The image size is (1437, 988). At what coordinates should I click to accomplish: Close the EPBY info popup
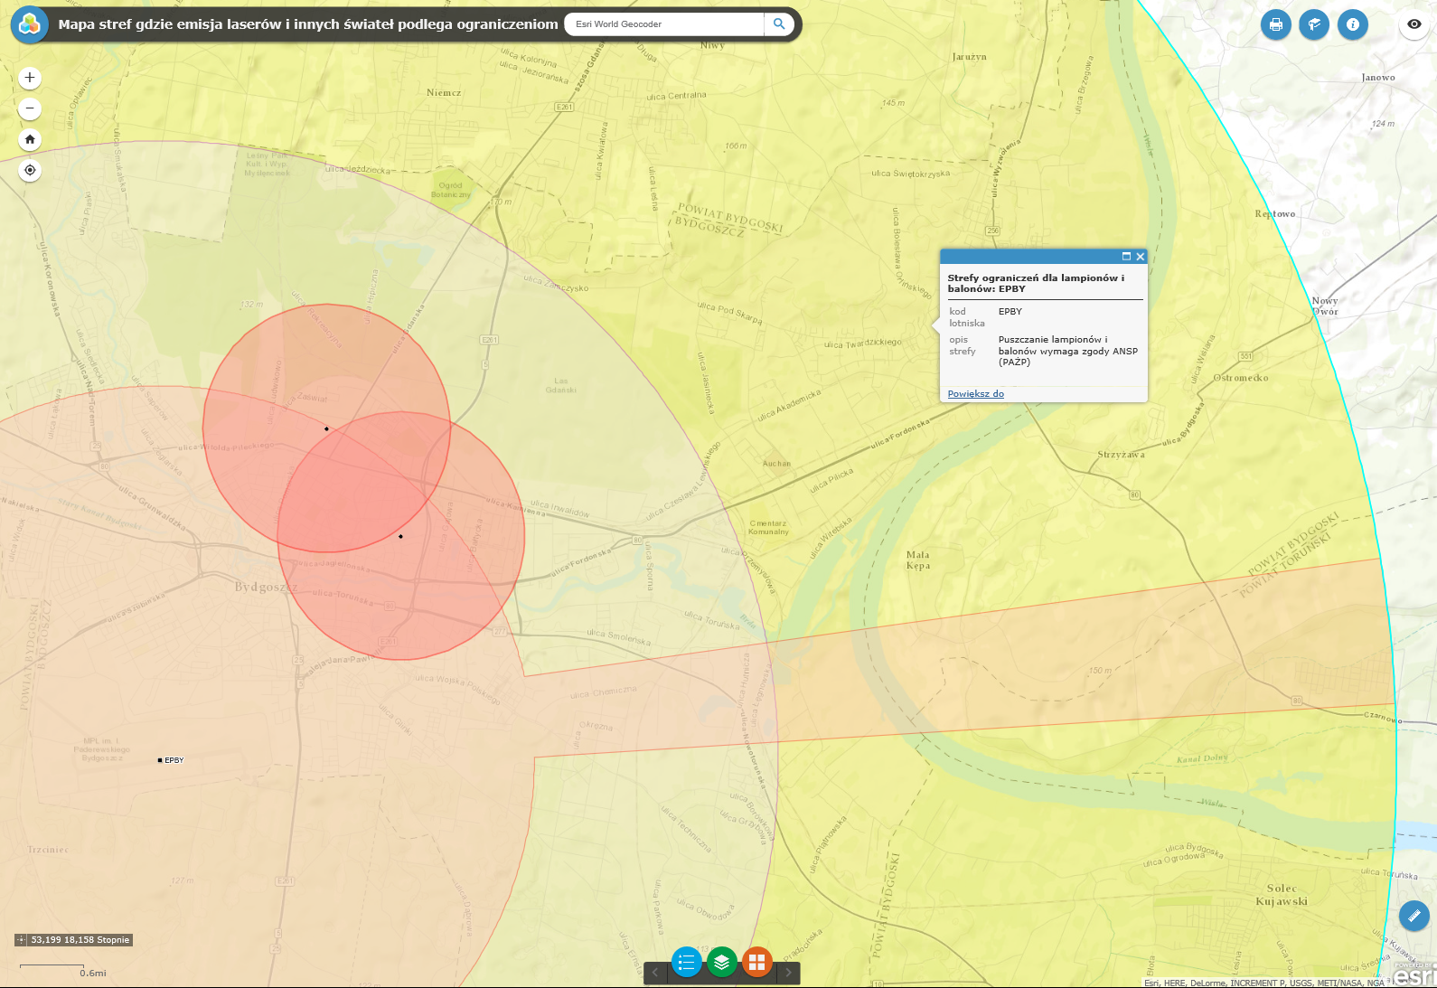point(1140,257)
